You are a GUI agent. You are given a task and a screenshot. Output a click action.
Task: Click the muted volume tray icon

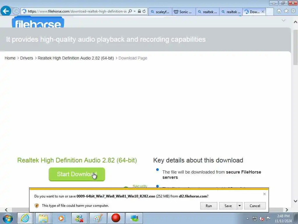point(262,218)
